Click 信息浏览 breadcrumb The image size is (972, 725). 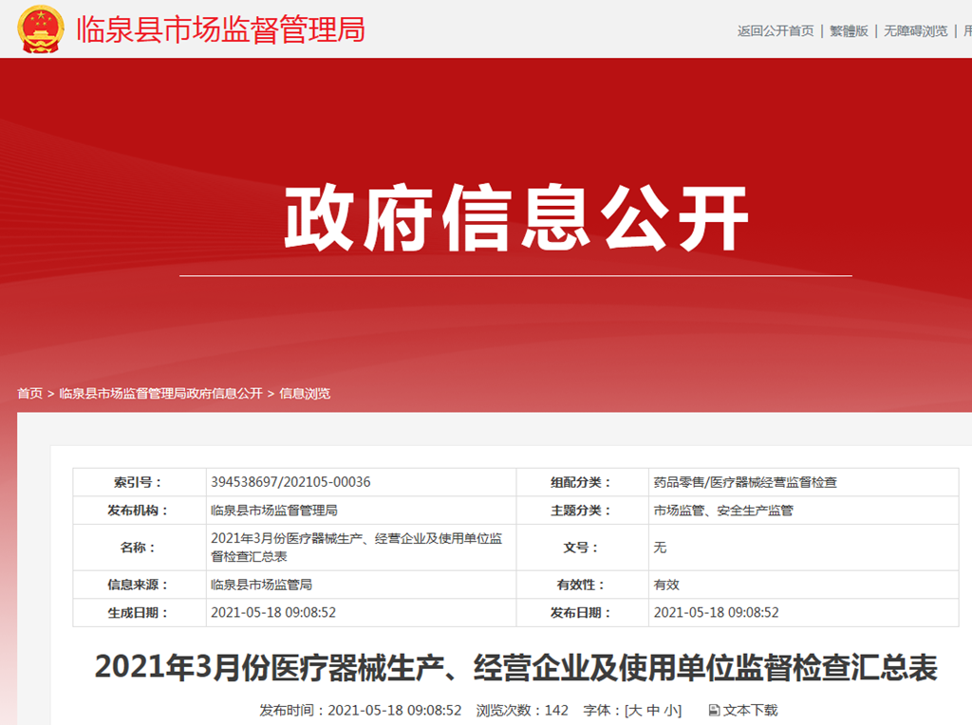305,394
